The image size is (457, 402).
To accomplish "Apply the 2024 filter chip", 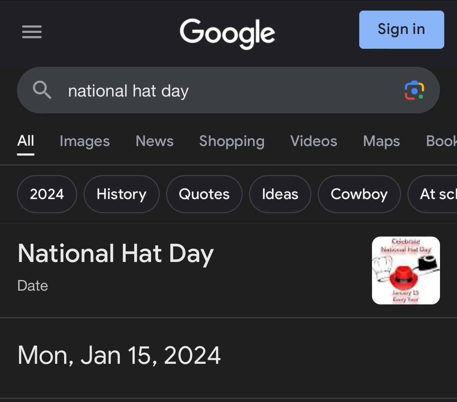I will pos(47,194).
